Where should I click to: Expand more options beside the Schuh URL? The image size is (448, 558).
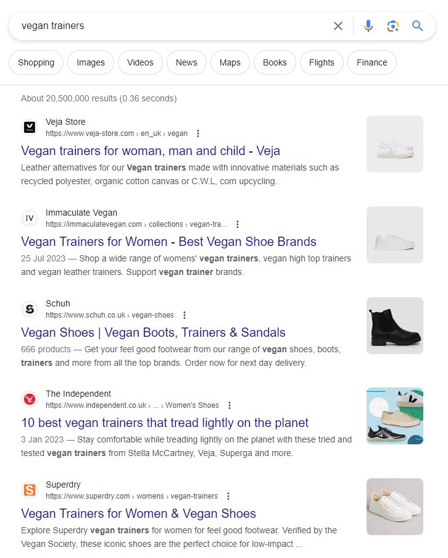coord(185,315)
